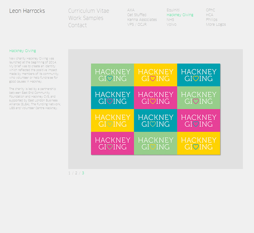
Task: Show slide 2 of the gallery
Action: pos(76,173)
